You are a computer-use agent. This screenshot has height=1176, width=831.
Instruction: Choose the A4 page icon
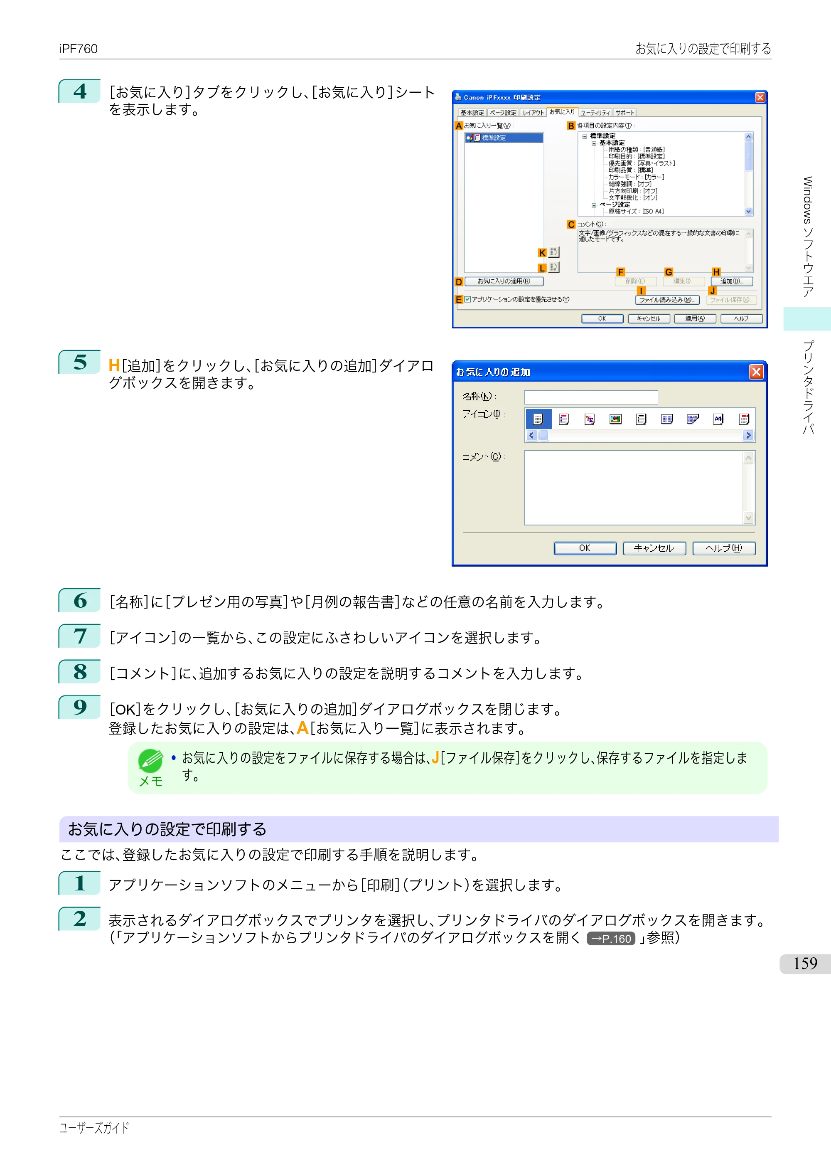coord(718,419)
